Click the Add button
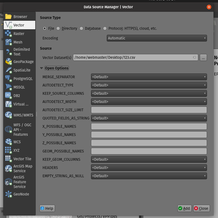The width and height of the screenshot is (218, 218). pyautogui.click(x=184, y=208)
